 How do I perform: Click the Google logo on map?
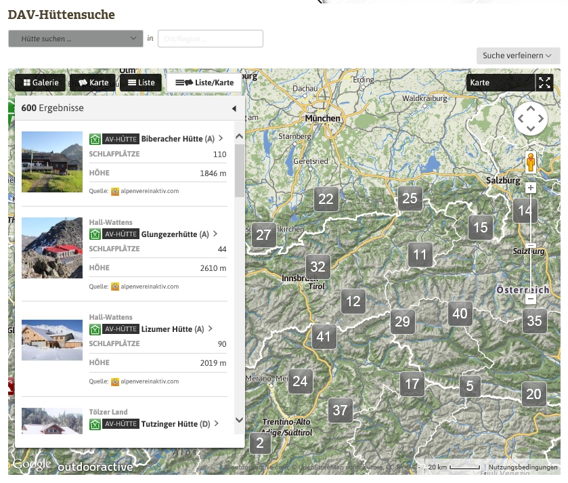(x=32, y=465)
